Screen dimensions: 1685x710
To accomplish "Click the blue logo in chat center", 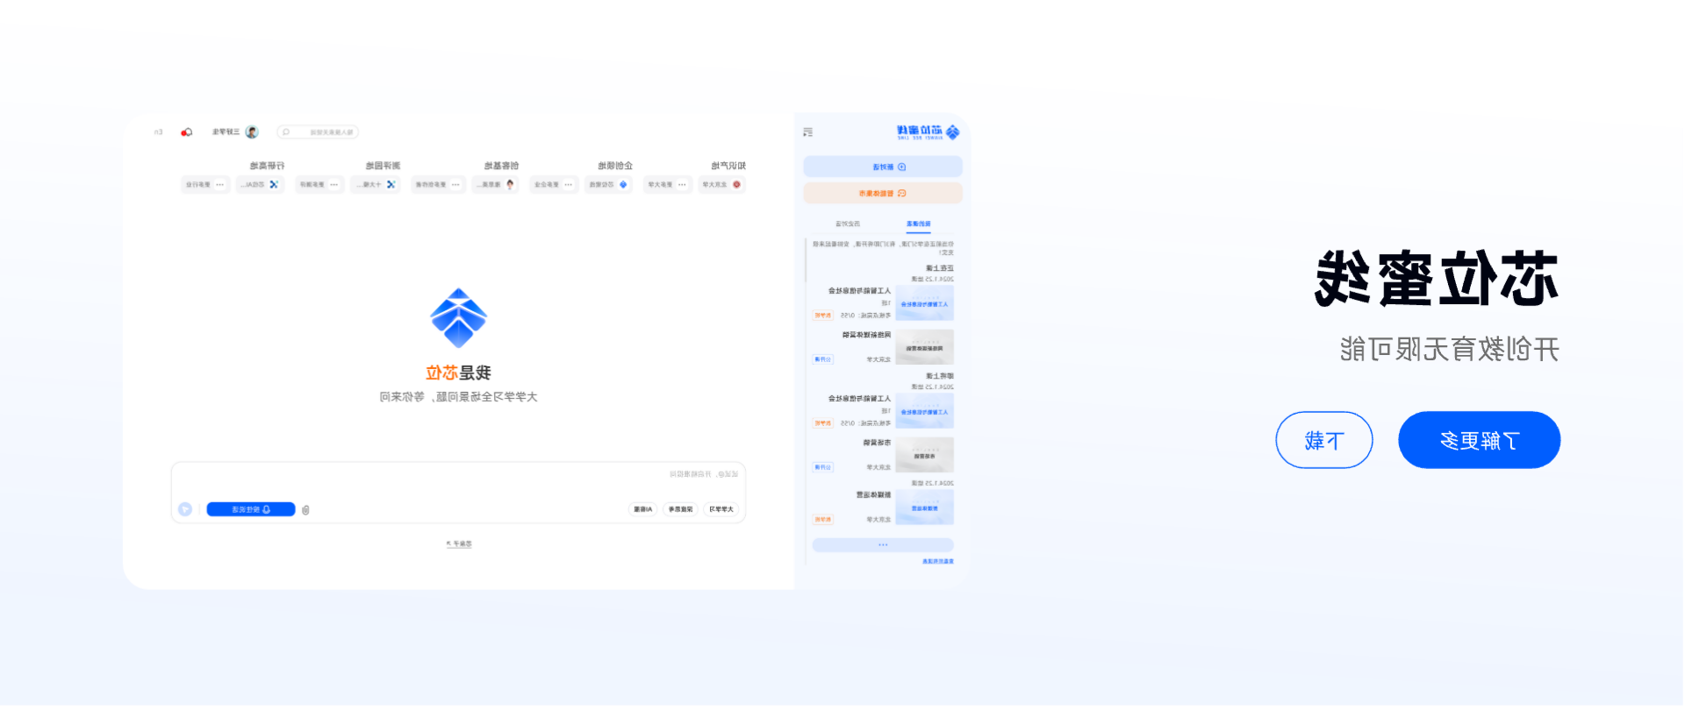I will click(x=458, y=317).
